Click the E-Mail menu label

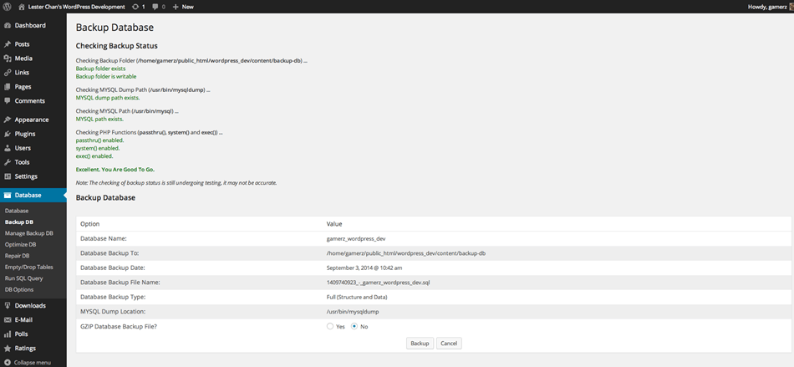point(23,320)
